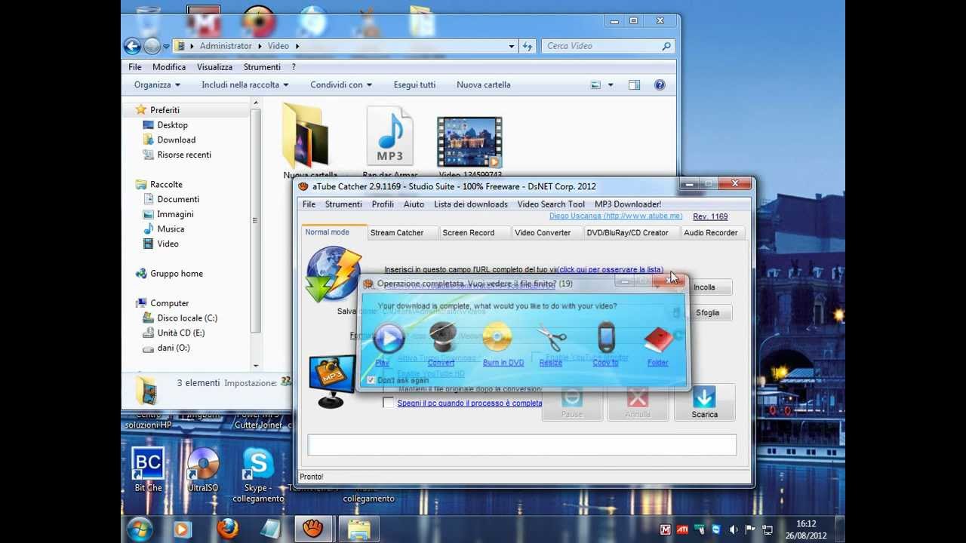
Task: Click the Explorer refresh button
Action: pos(528,46)
